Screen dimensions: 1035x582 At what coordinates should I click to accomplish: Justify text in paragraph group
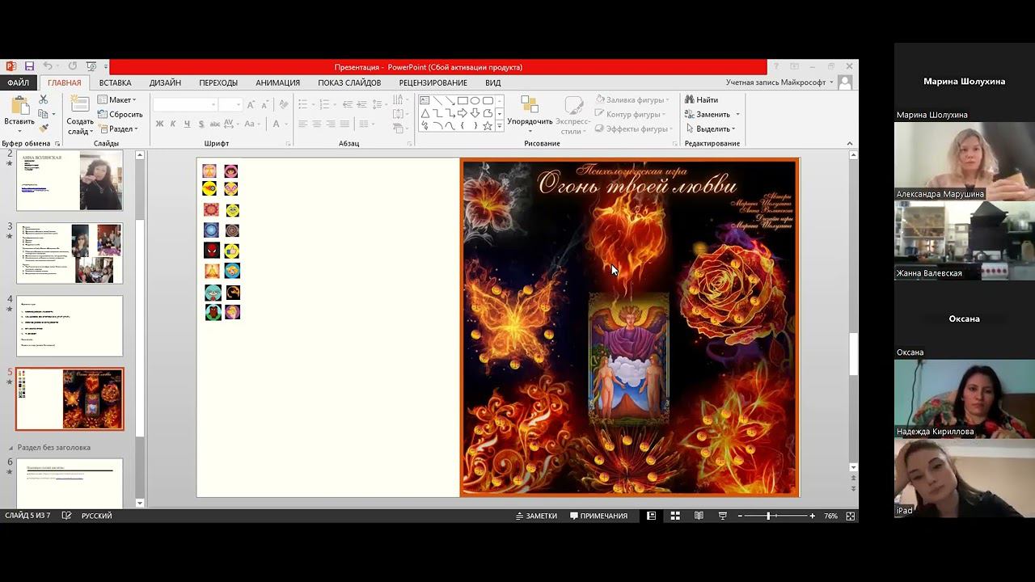tap(344, 124)
